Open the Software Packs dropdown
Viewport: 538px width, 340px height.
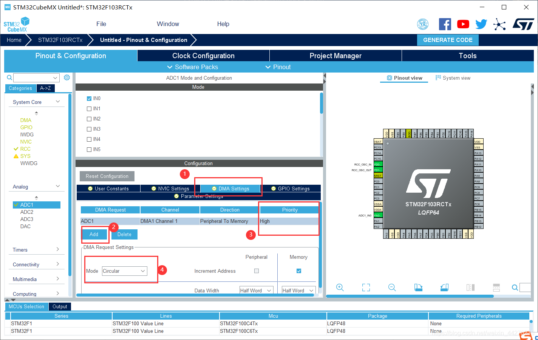click(193, 67)
